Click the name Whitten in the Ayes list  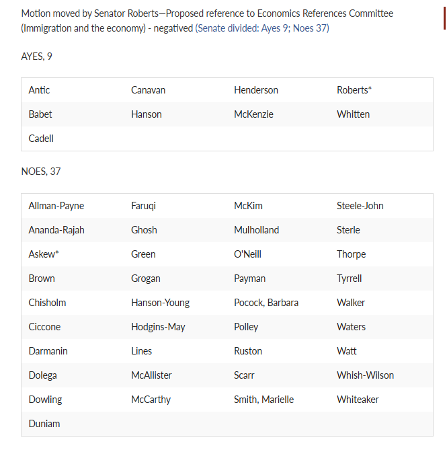click(353, 114)
